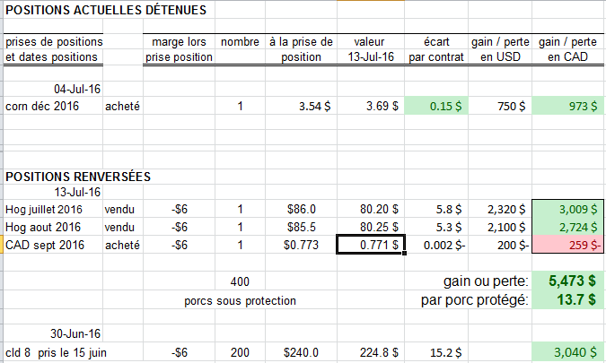This screenshot has width=606, height=363.
Task: Click the green 973 $ CAD gain cell
Action: point(568,107)
